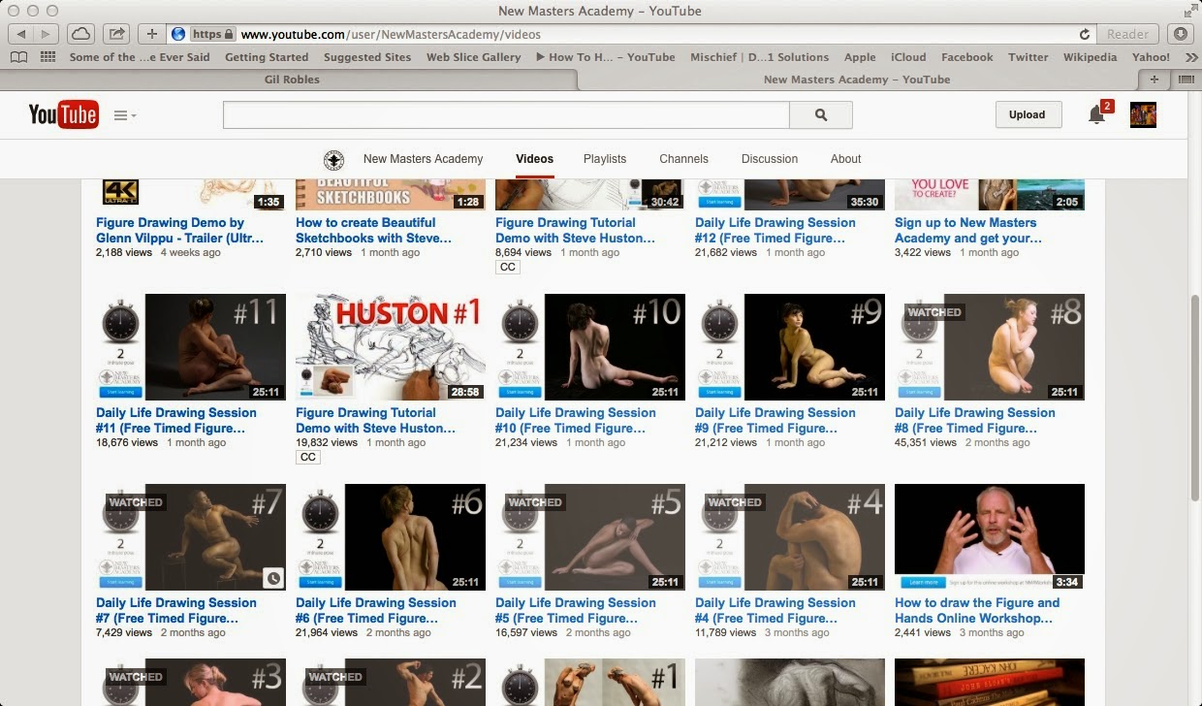
Task: Click the Session #5 watched thumbnail
Action: (590, 537)
